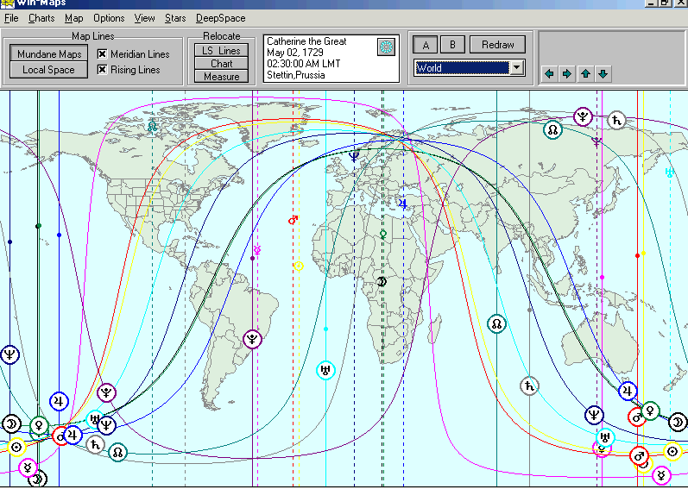Viewport: 688px width, 489px height.
Task: Open the View menu
Action: click(x=144, y=18)
